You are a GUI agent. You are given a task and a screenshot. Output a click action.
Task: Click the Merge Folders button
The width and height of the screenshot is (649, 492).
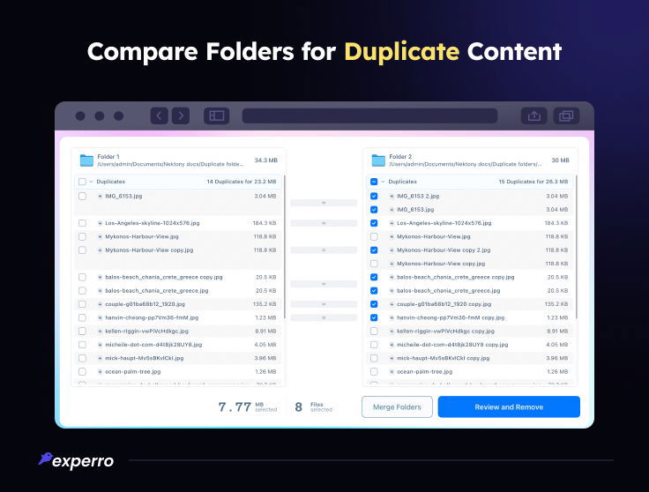coord(397,407)
